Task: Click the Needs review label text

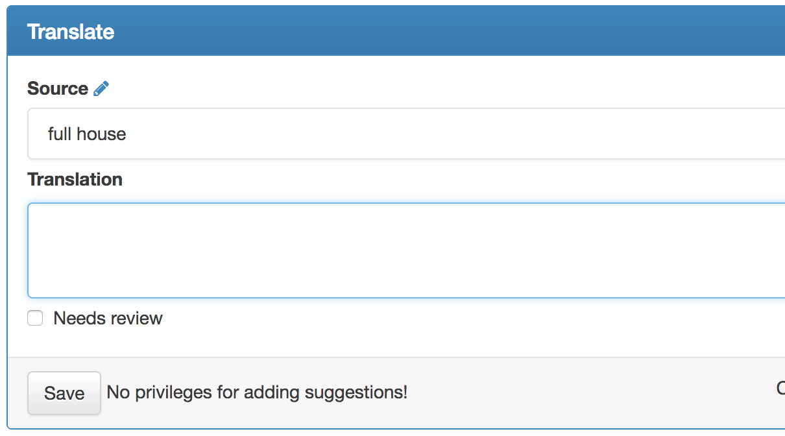Action: 108,319
